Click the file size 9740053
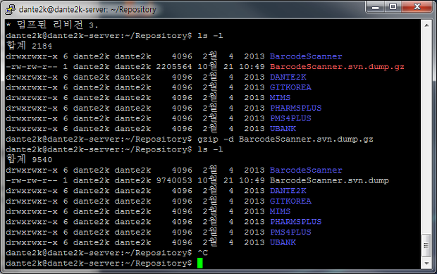 pos(174,180)
